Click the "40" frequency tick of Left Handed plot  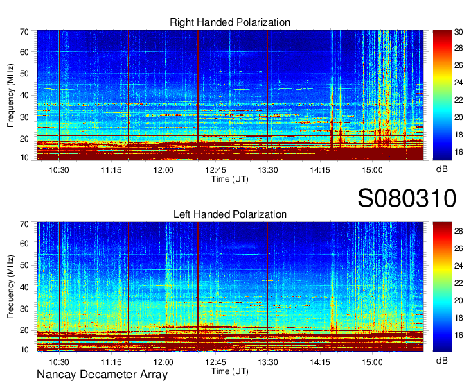[x=24, y=287]
